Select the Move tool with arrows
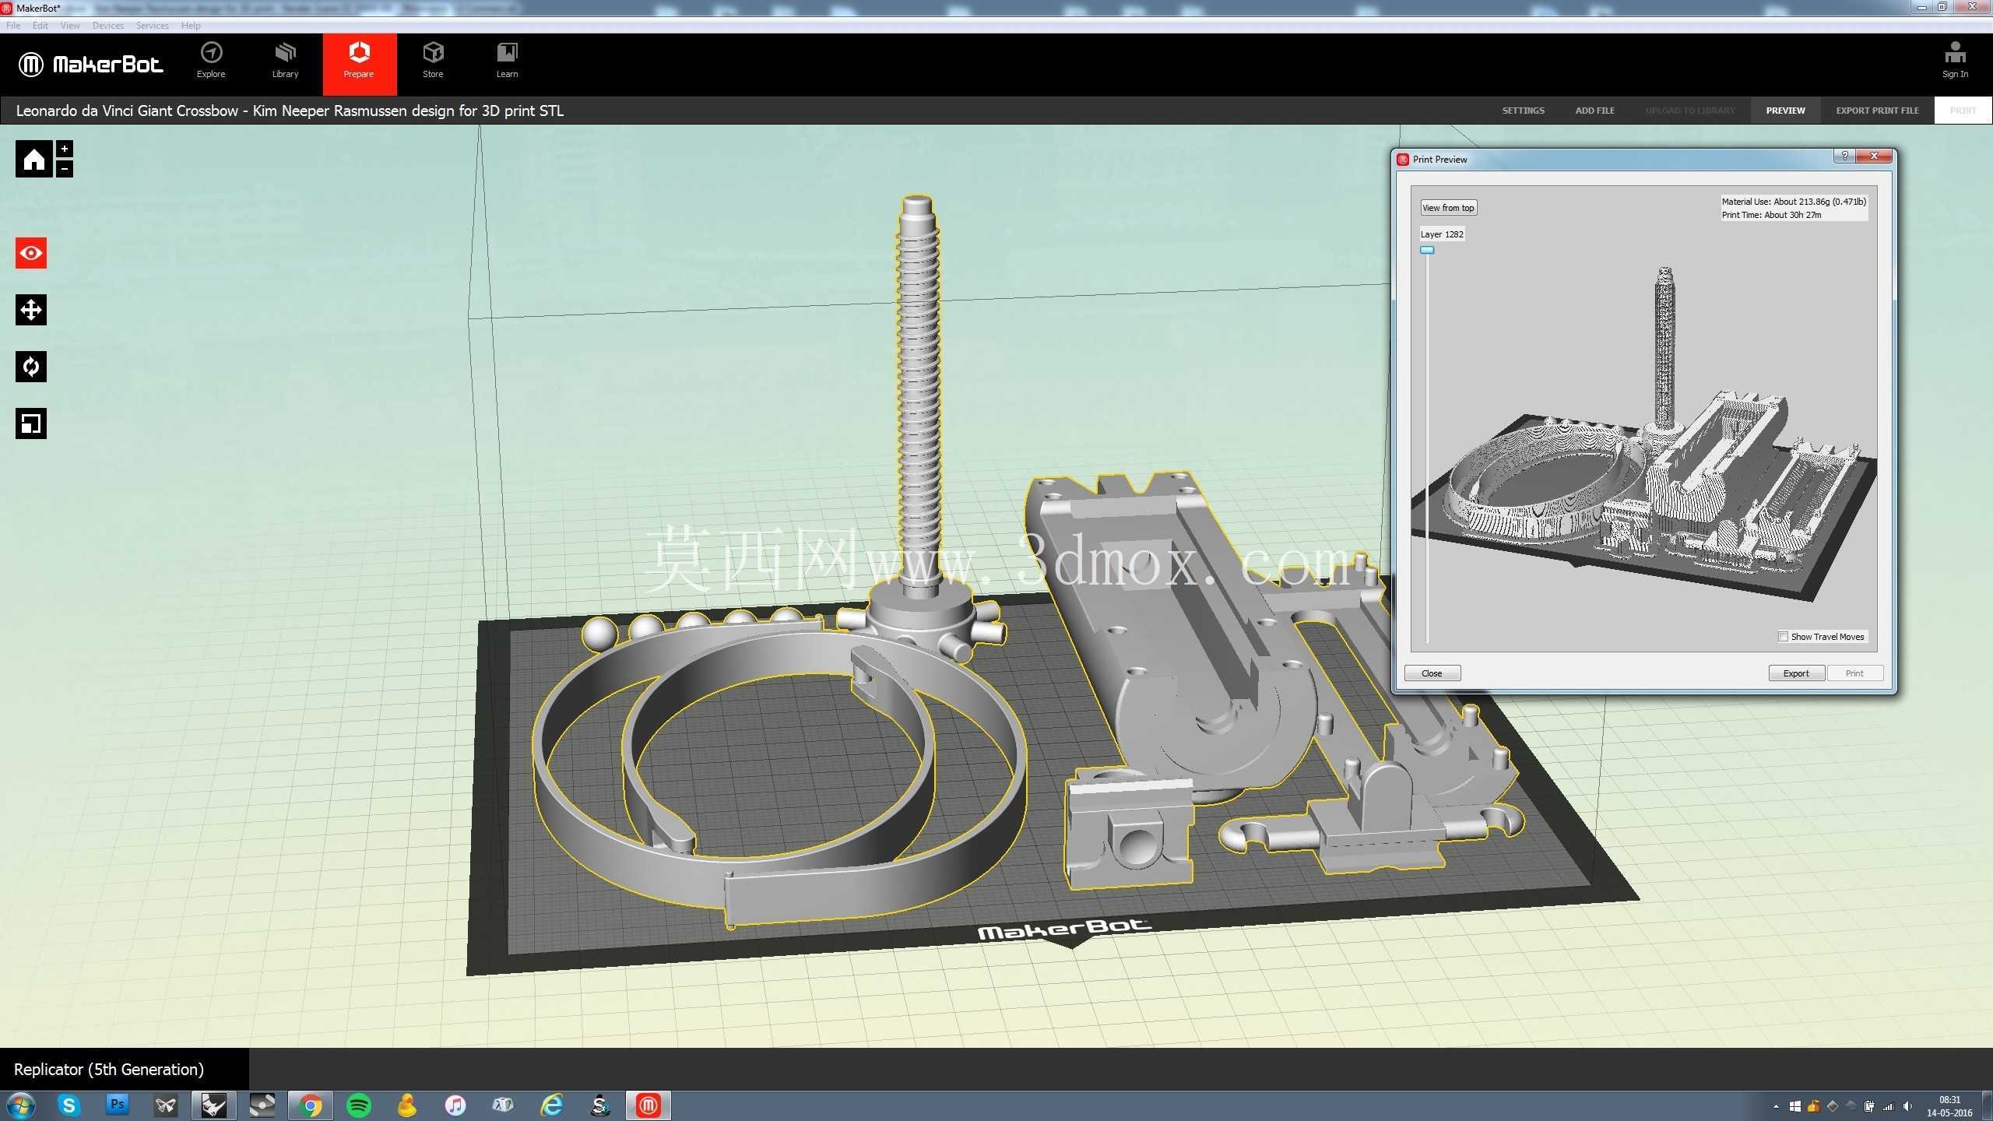The height and width of the screenshot is (1121, 1993). pos(31,310)
